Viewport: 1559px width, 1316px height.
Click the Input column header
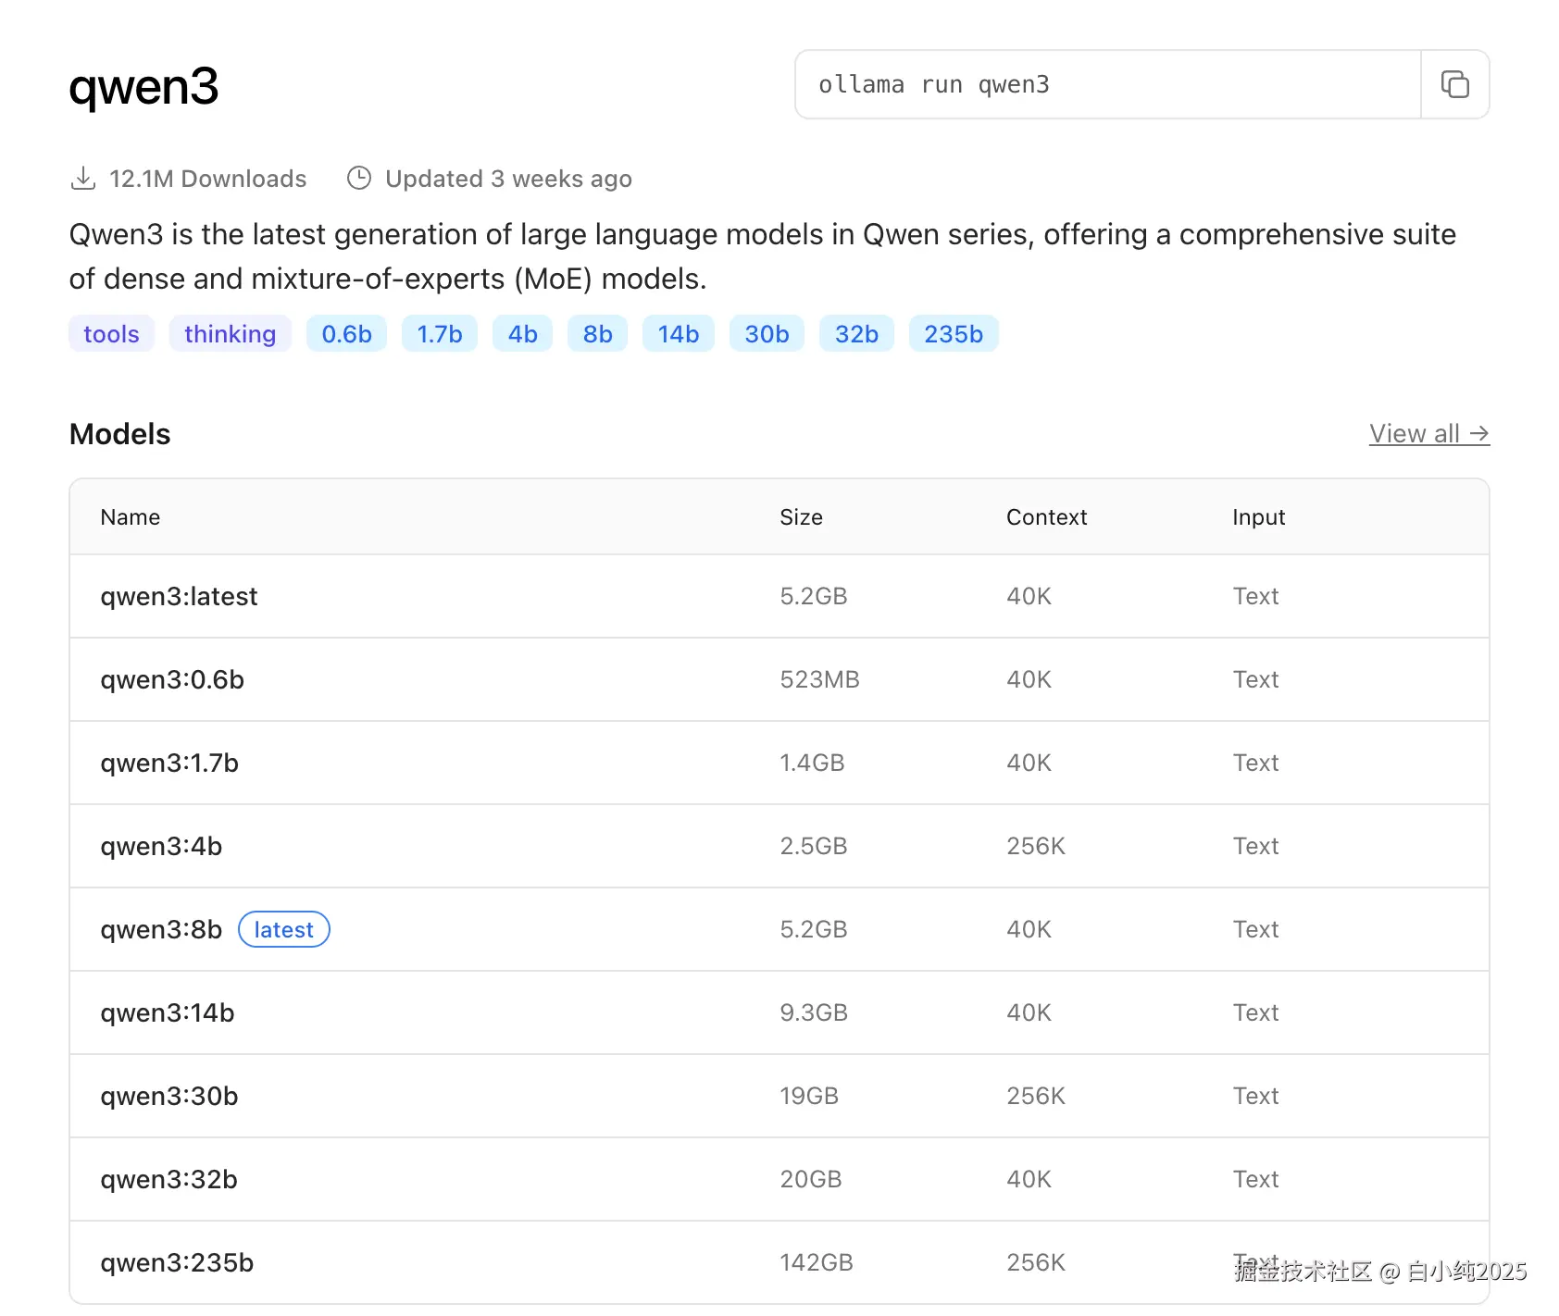1258,517
